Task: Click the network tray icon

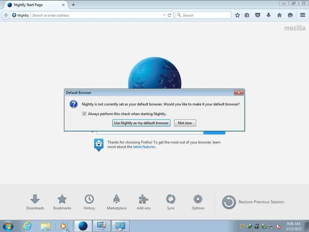Action: tap(271, 227)
